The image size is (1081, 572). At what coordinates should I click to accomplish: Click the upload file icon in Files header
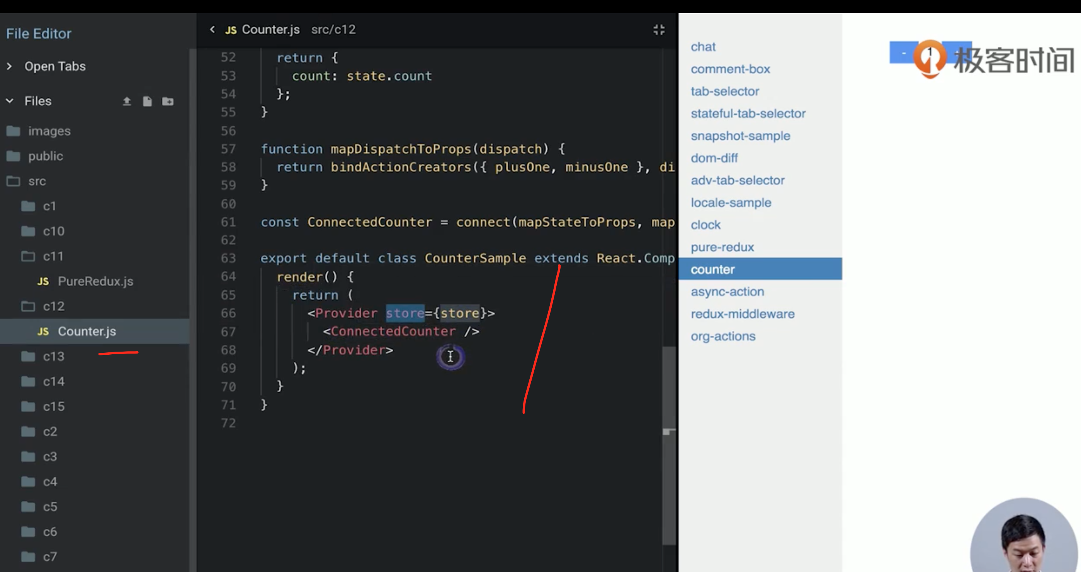click(127, 101)
